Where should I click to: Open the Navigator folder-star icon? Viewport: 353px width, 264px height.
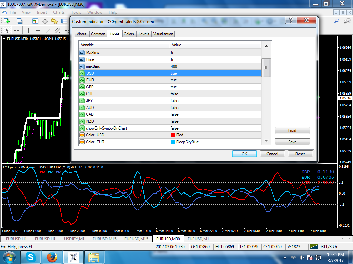point(54,21)
